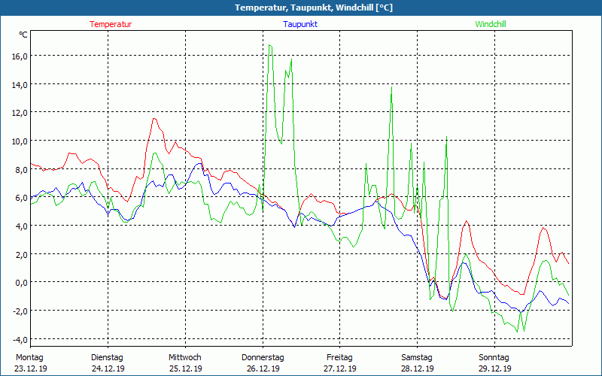Screen dimensions: 602x376
Task: Select the 10,0 y-axis value label
Action: tap(19, 141)
